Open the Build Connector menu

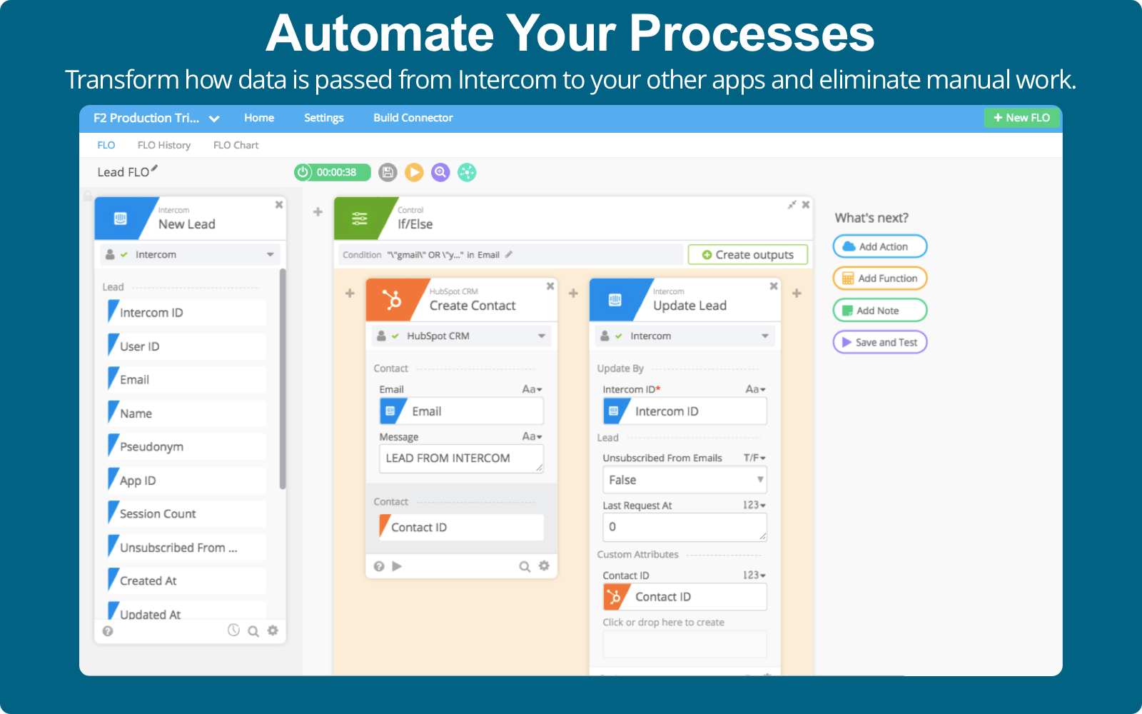(413, 118)
